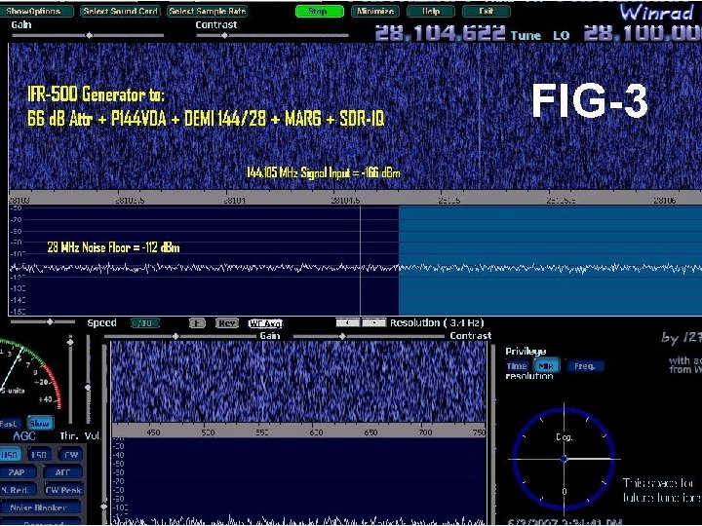Adjust the top Gain slider

point(89,35)
